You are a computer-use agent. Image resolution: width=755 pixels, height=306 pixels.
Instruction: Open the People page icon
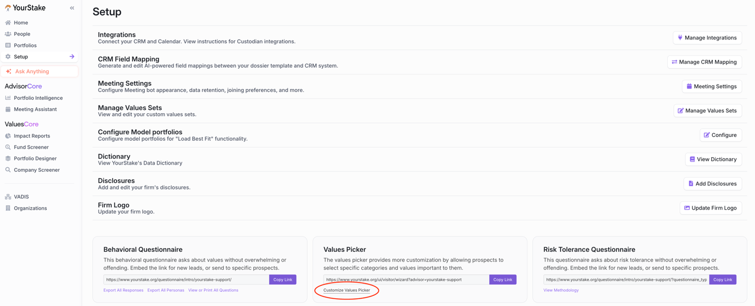(8, 34)
